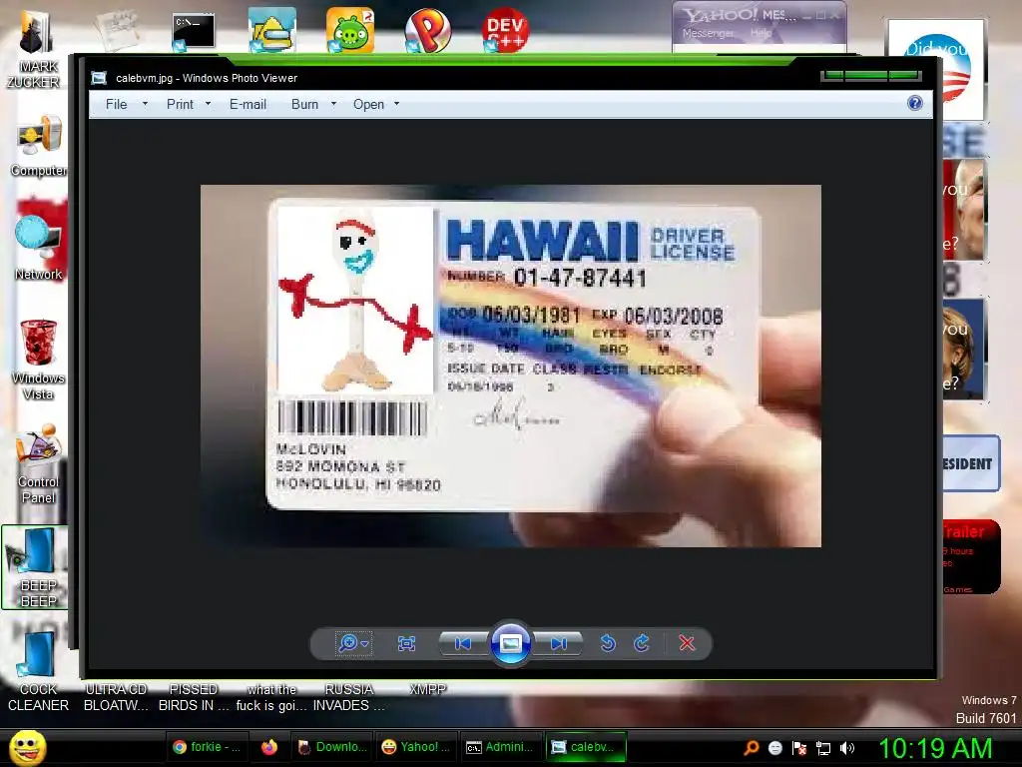Expand the File dropdown arrow

(x=145, y=104)
